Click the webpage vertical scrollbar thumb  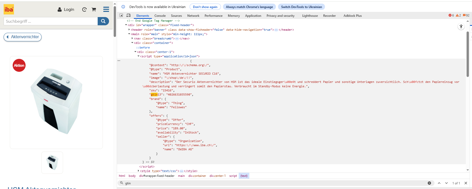click(115, 21)
